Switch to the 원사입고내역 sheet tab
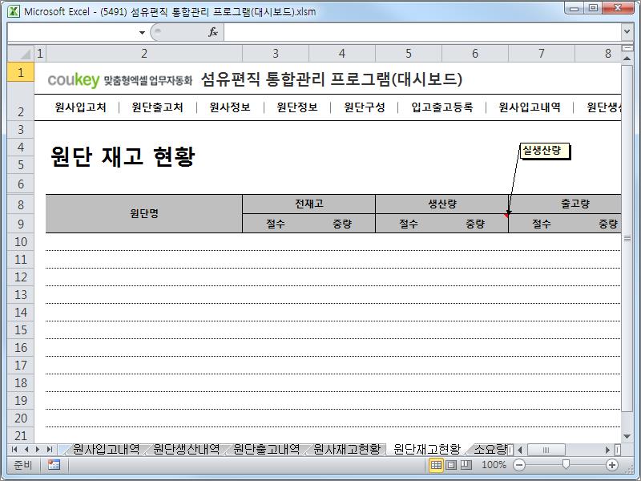 (x=106, y=449)
